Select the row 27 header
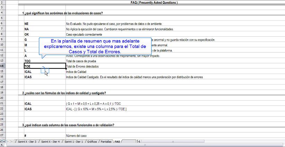Viewport: 285px width, 147px height. point(2,136)
